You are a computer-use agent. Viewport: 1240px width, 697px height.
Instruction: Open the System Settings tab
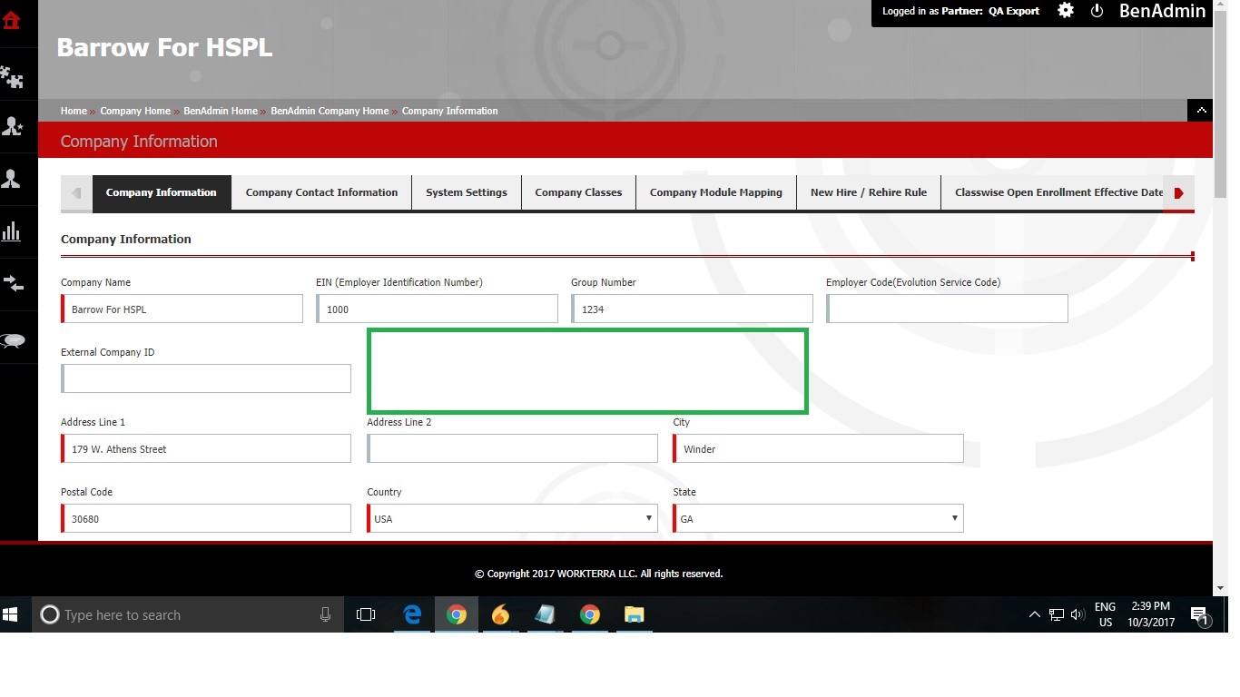tap(467, 192)
